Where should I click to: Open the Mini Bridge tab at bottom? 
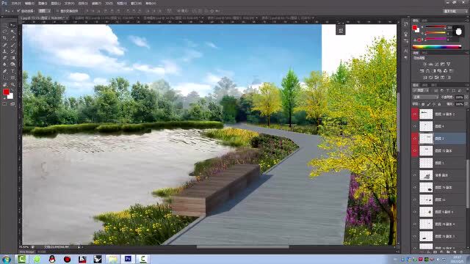[x=27, y=252]
